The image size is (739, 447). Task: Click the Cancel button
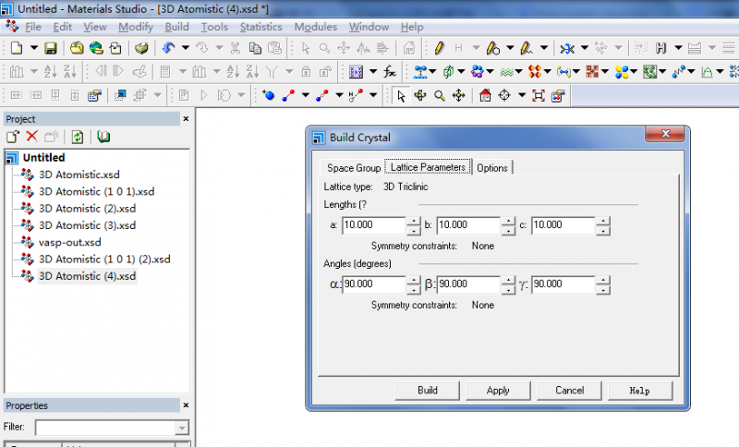pos(569,391)
